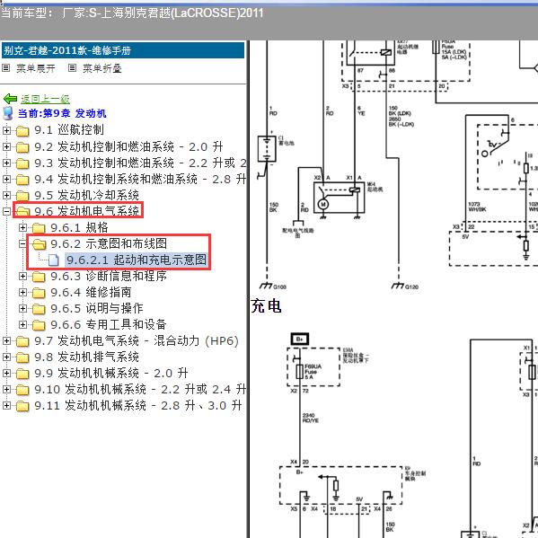
Task: Click the open folder icon for 9.6
Action: (x=22, y=212)
